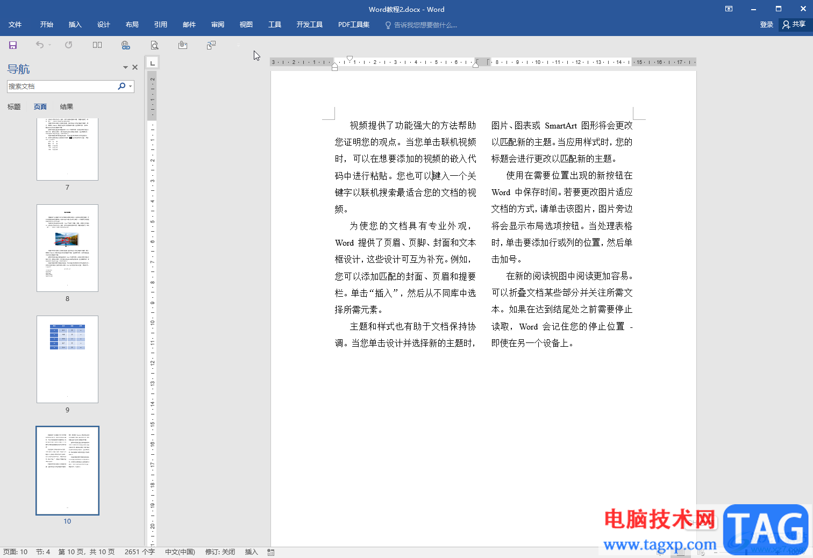Image resolution: width=813 pixels, height=558 pixels.
Task: Switch to the 结果 navigation tab
Action: tap(67, 107)
